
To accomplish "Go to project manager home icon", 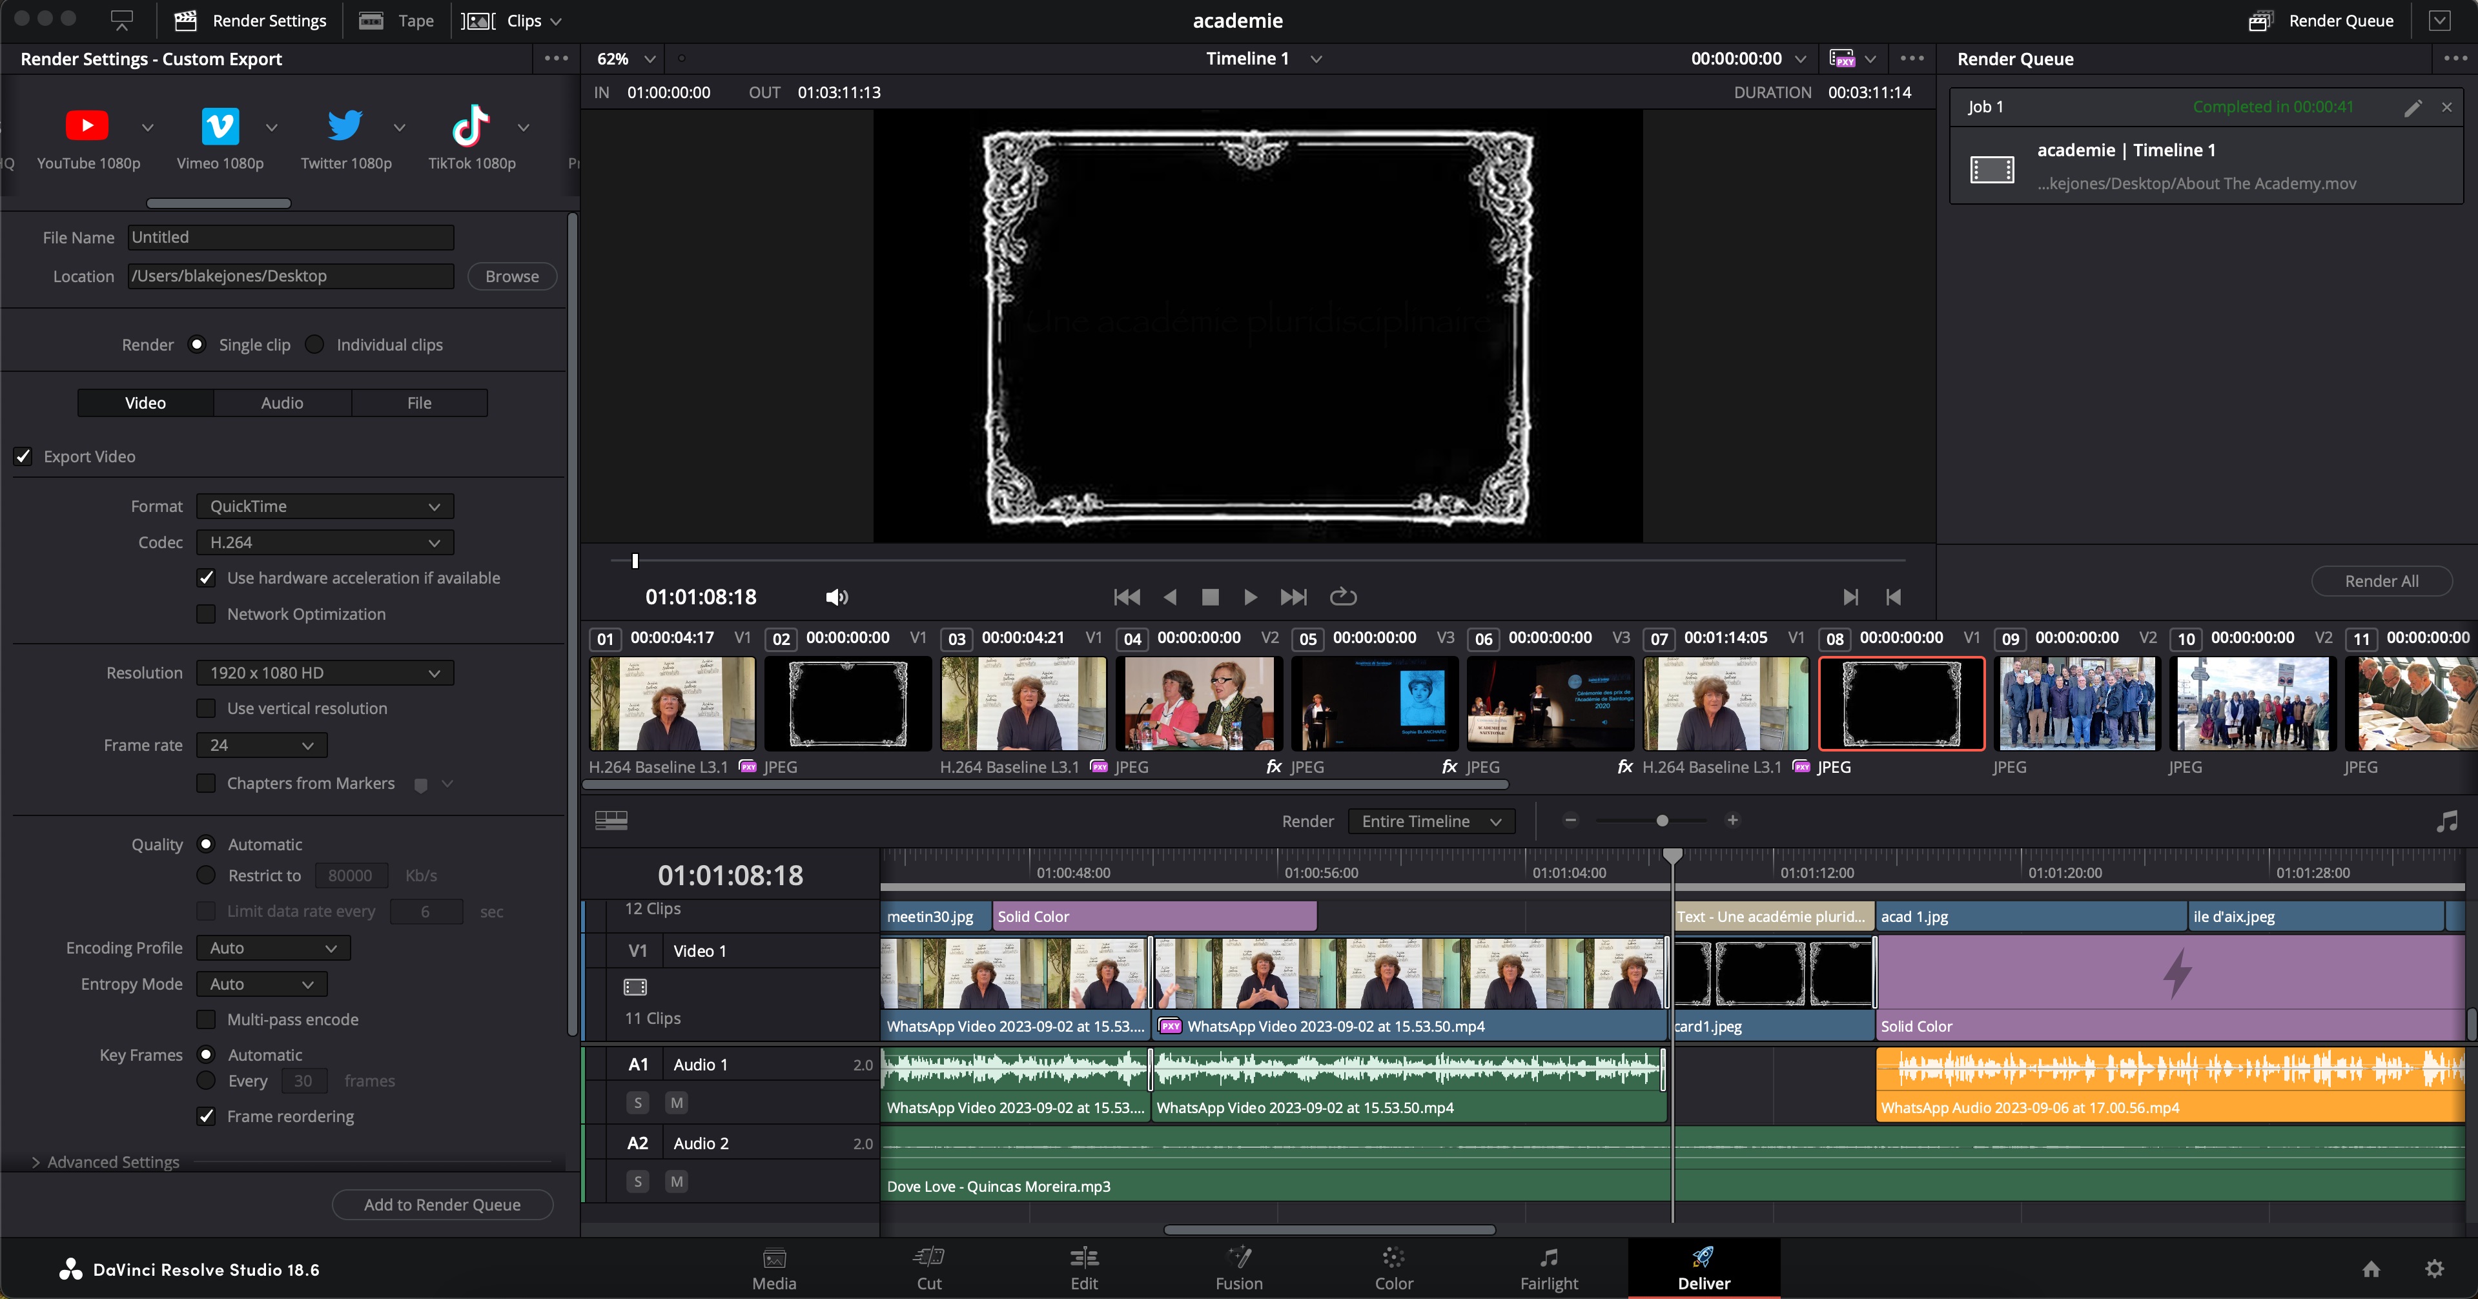I will click(2371, 1268).
